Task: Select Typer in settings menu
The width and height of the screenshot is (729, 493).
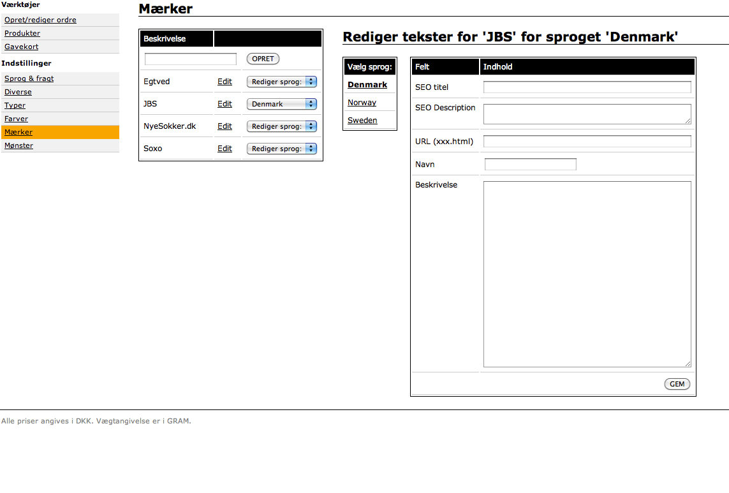Action: [x=15, y=106]
